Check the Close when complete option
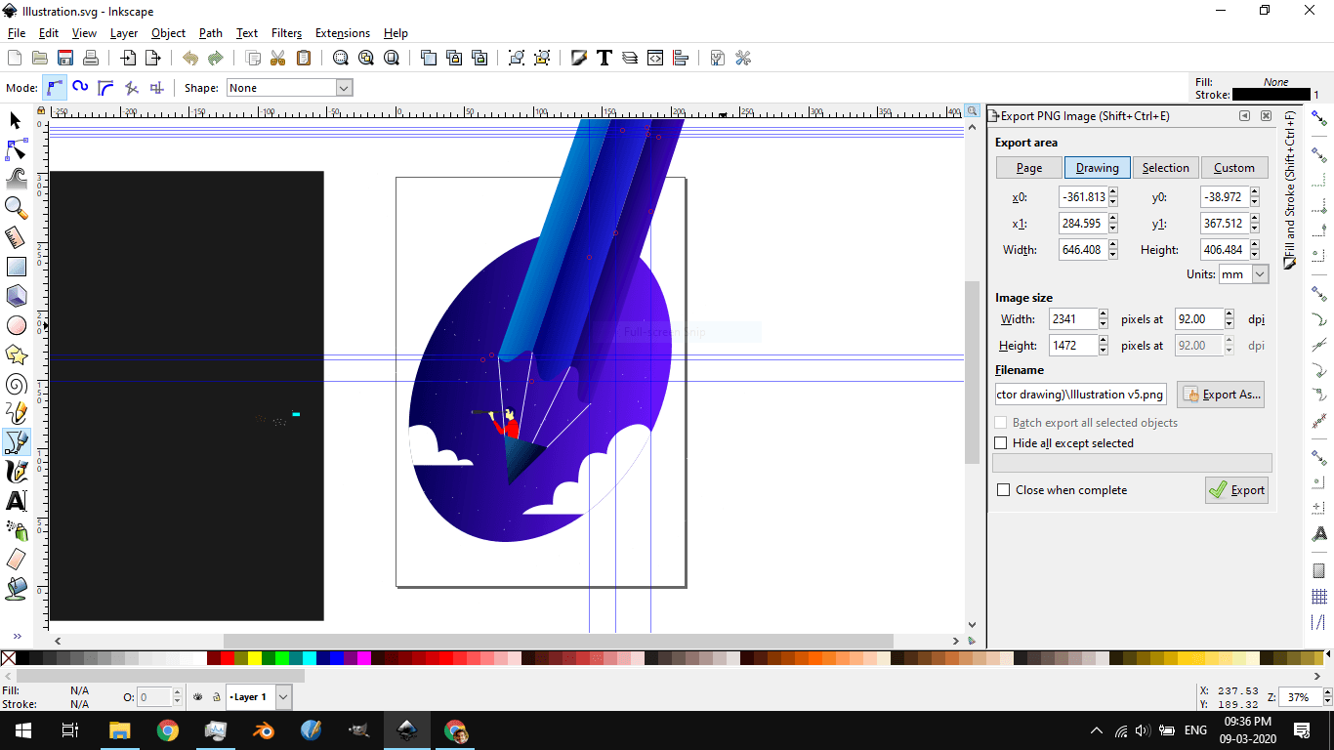Screen dimensions: 1334x750 1003,489
